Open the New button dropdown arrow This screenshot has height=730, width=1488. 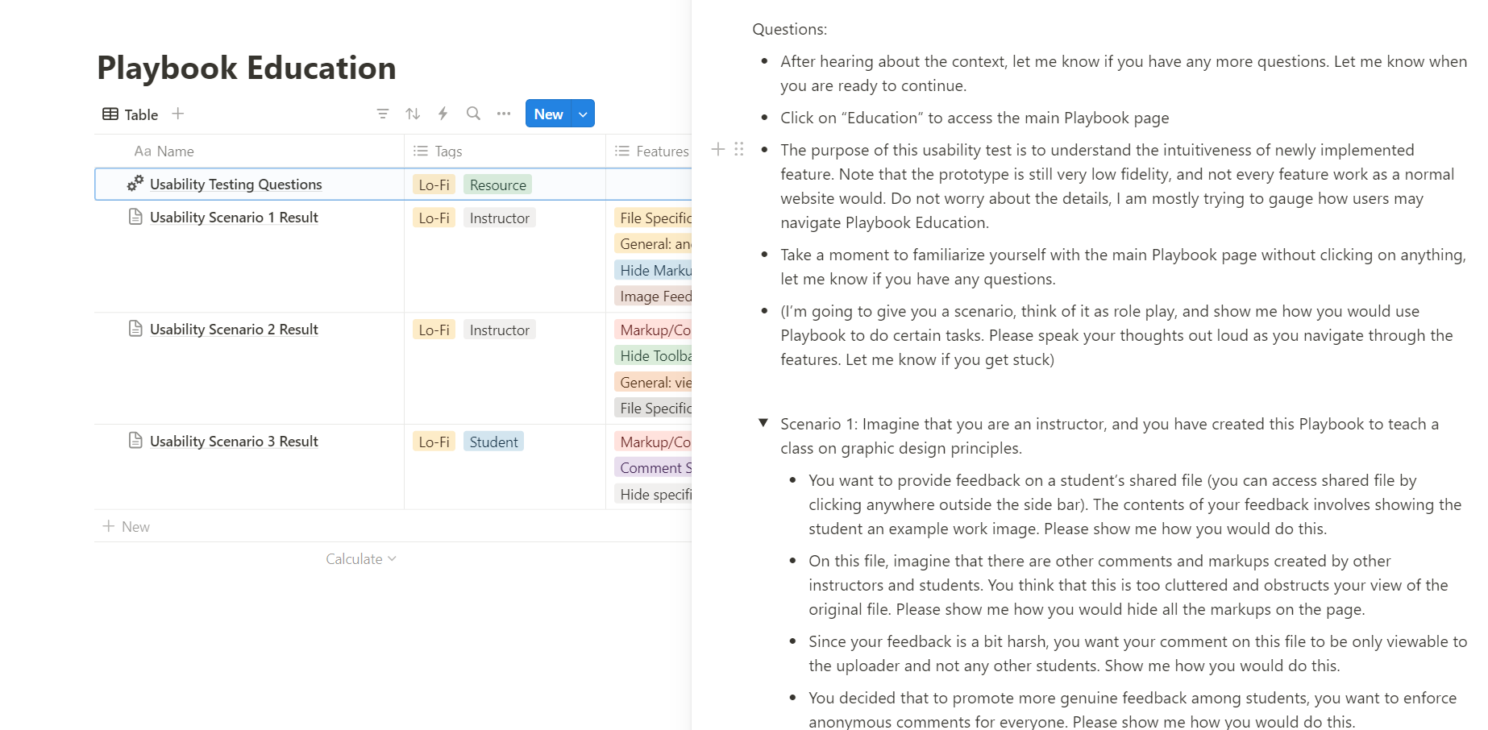click(583, 114)
